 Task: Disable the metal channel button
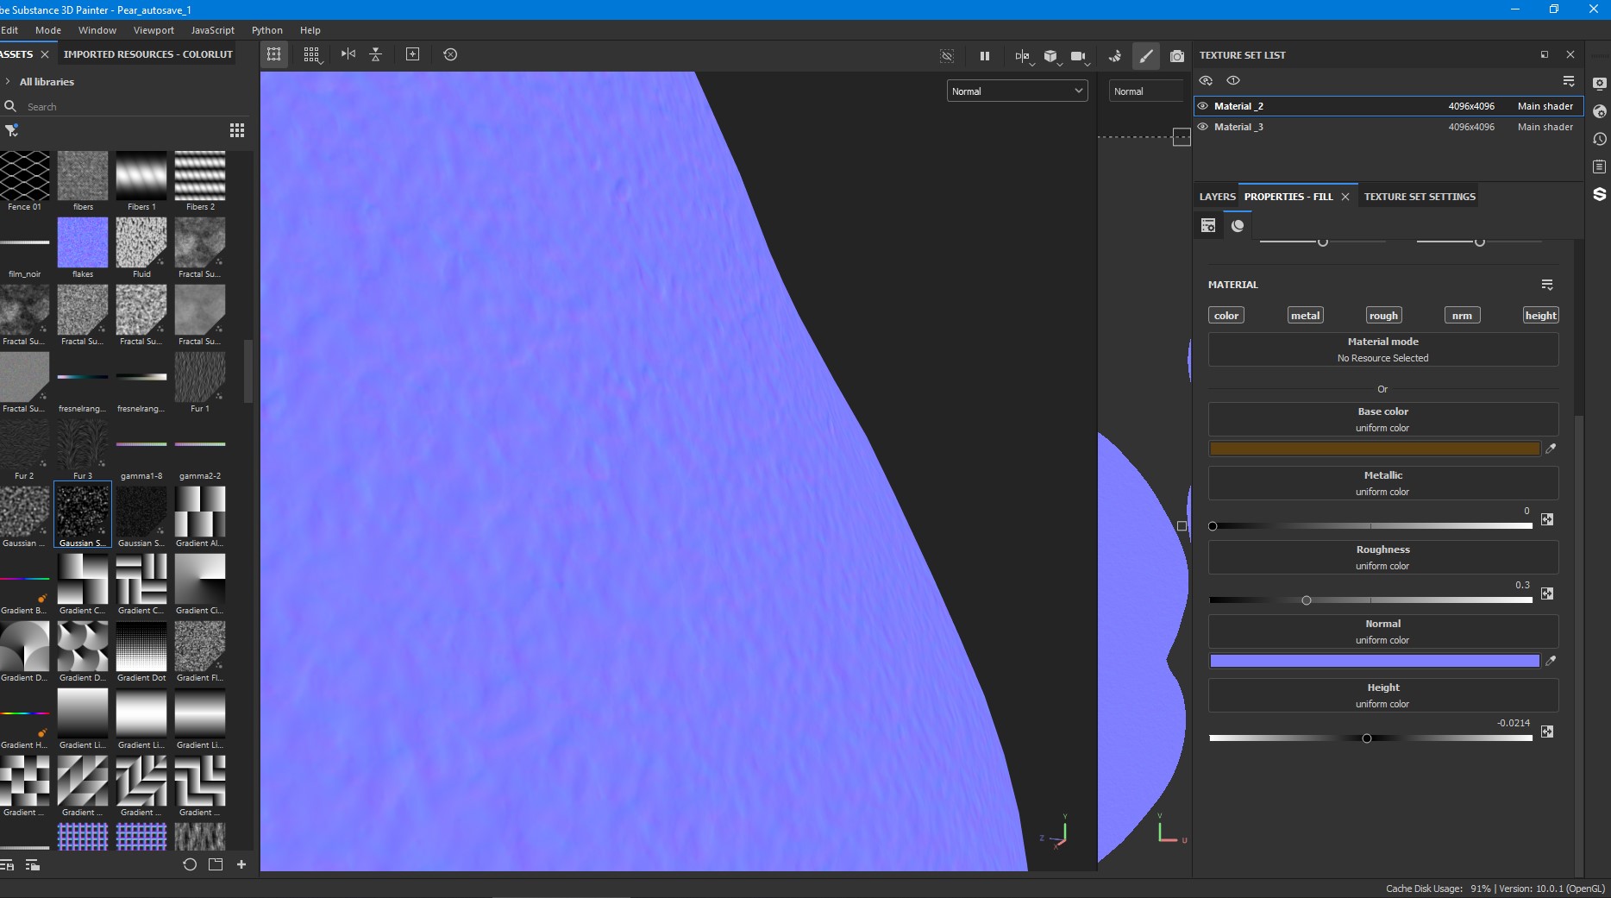tap(1305, 316)
